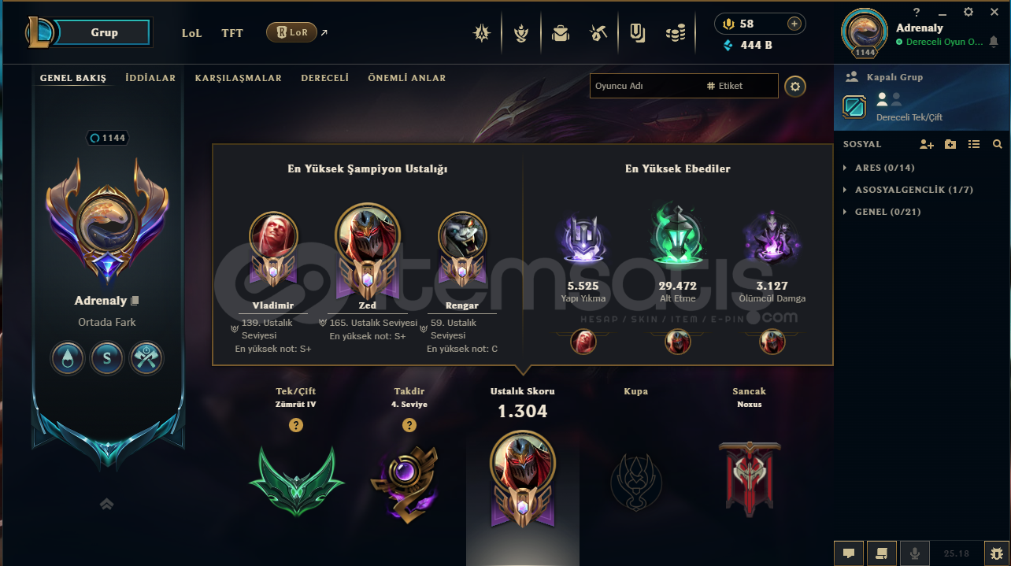Search friends with the magnifier icon
The image size is (1011, 566).
click(x=998, y=144)
